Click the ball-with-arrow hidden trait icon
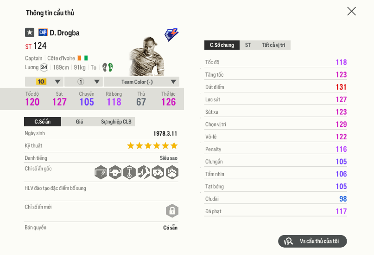Viewport: 374px width, 255px height. pyautogui.click(x=130, y=172)
